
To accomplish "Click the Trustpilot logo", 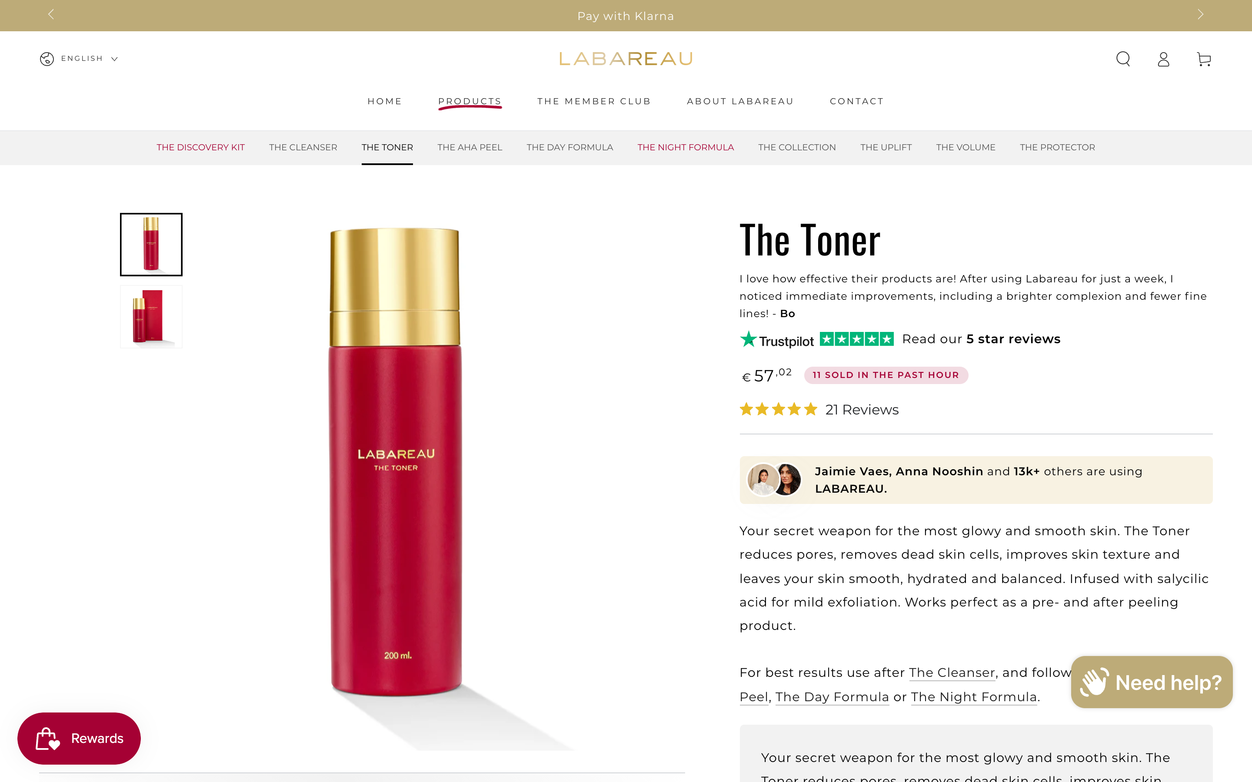I will click(x=777, y=340).
